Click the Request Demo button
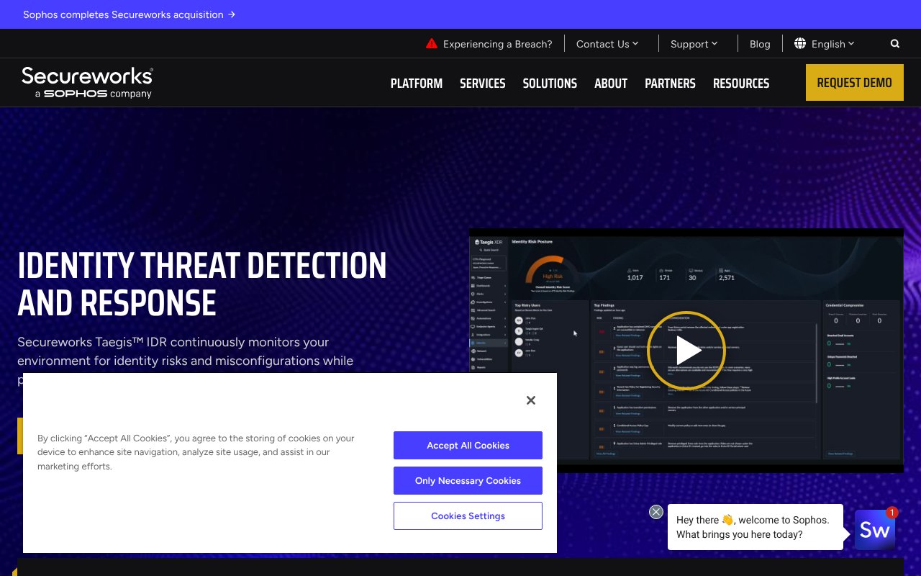 pyautogui.click(x=854, y=82)
